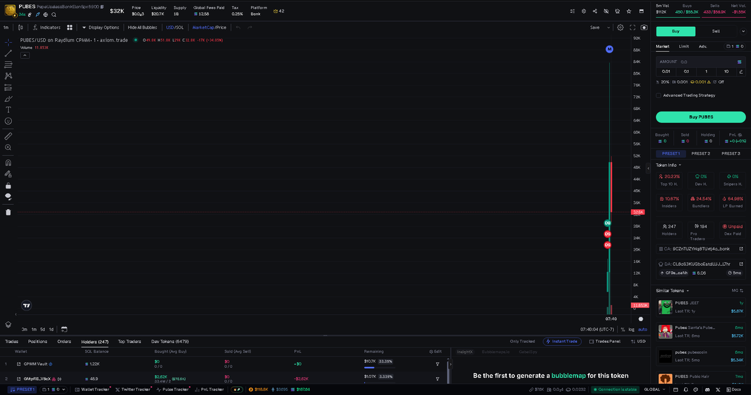Open the GLOBAL region dropdown
751x395 pixels.
655,389
